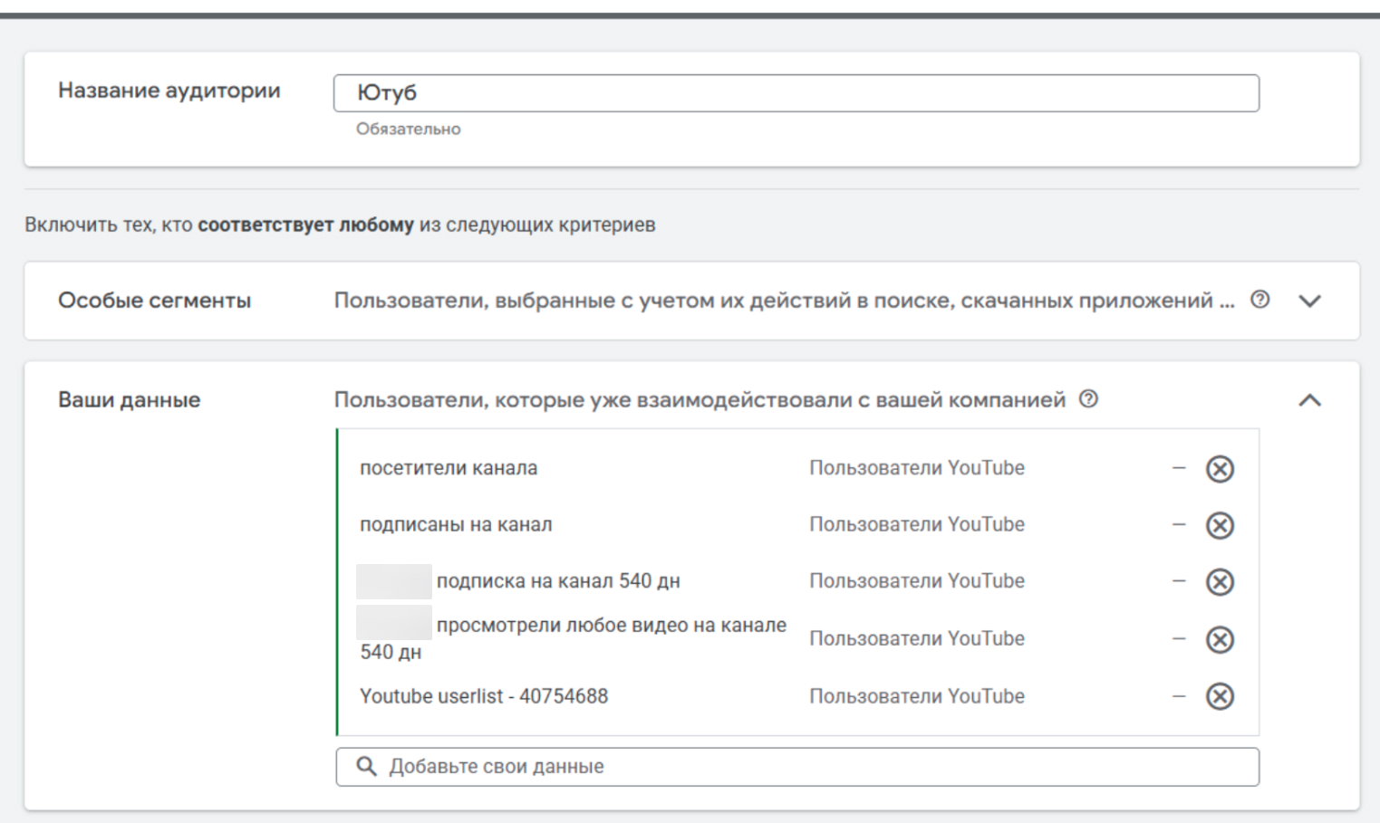The width and height of the screenshot is (1380, 823).
Task: Click 'Youtube userlist - 40754688' entry
Action: click(x=484, y=696)
